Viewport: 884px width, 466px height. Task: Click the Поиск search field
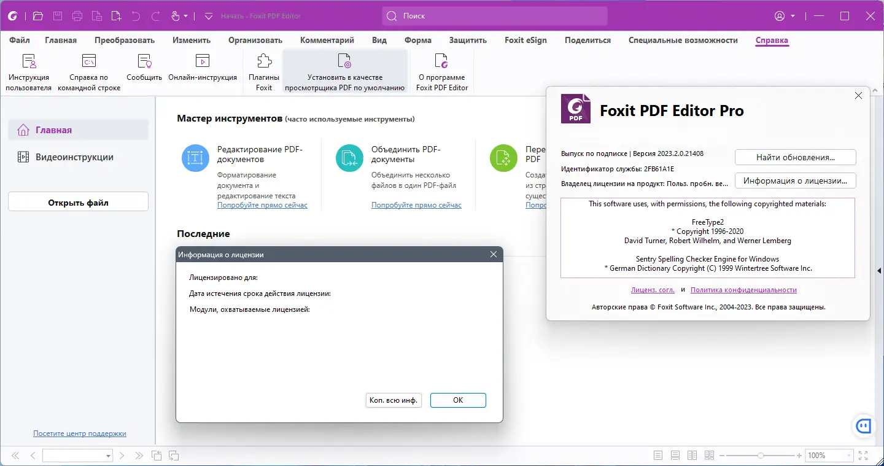click(495, 16)
